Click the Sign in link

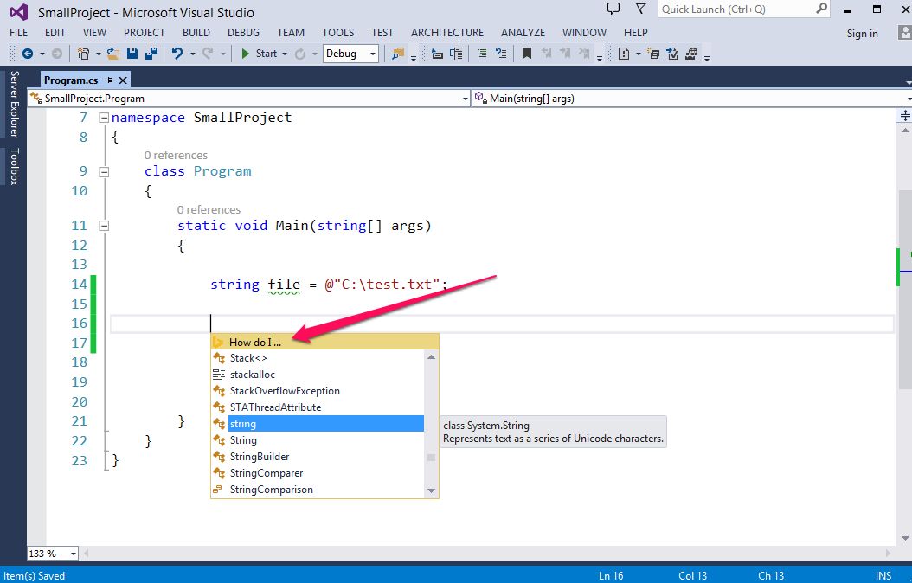click(862, 34)
